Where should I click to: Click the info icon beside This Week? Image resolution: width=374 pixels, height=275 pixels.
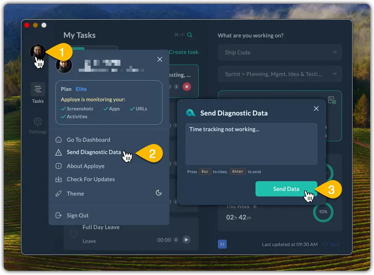(x=255, y=207)
